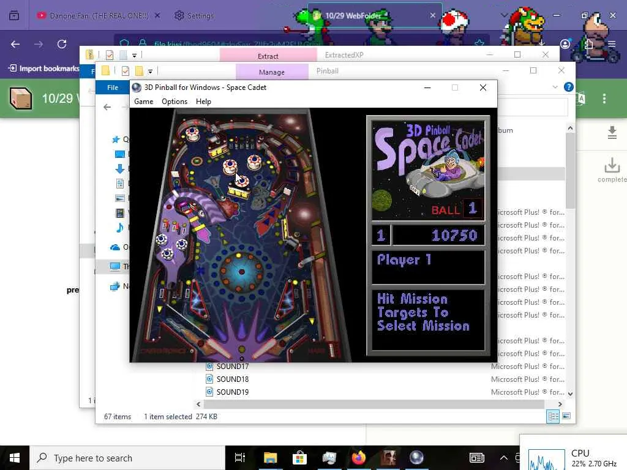Click the Explorer help question mark icon

point(569,87)
